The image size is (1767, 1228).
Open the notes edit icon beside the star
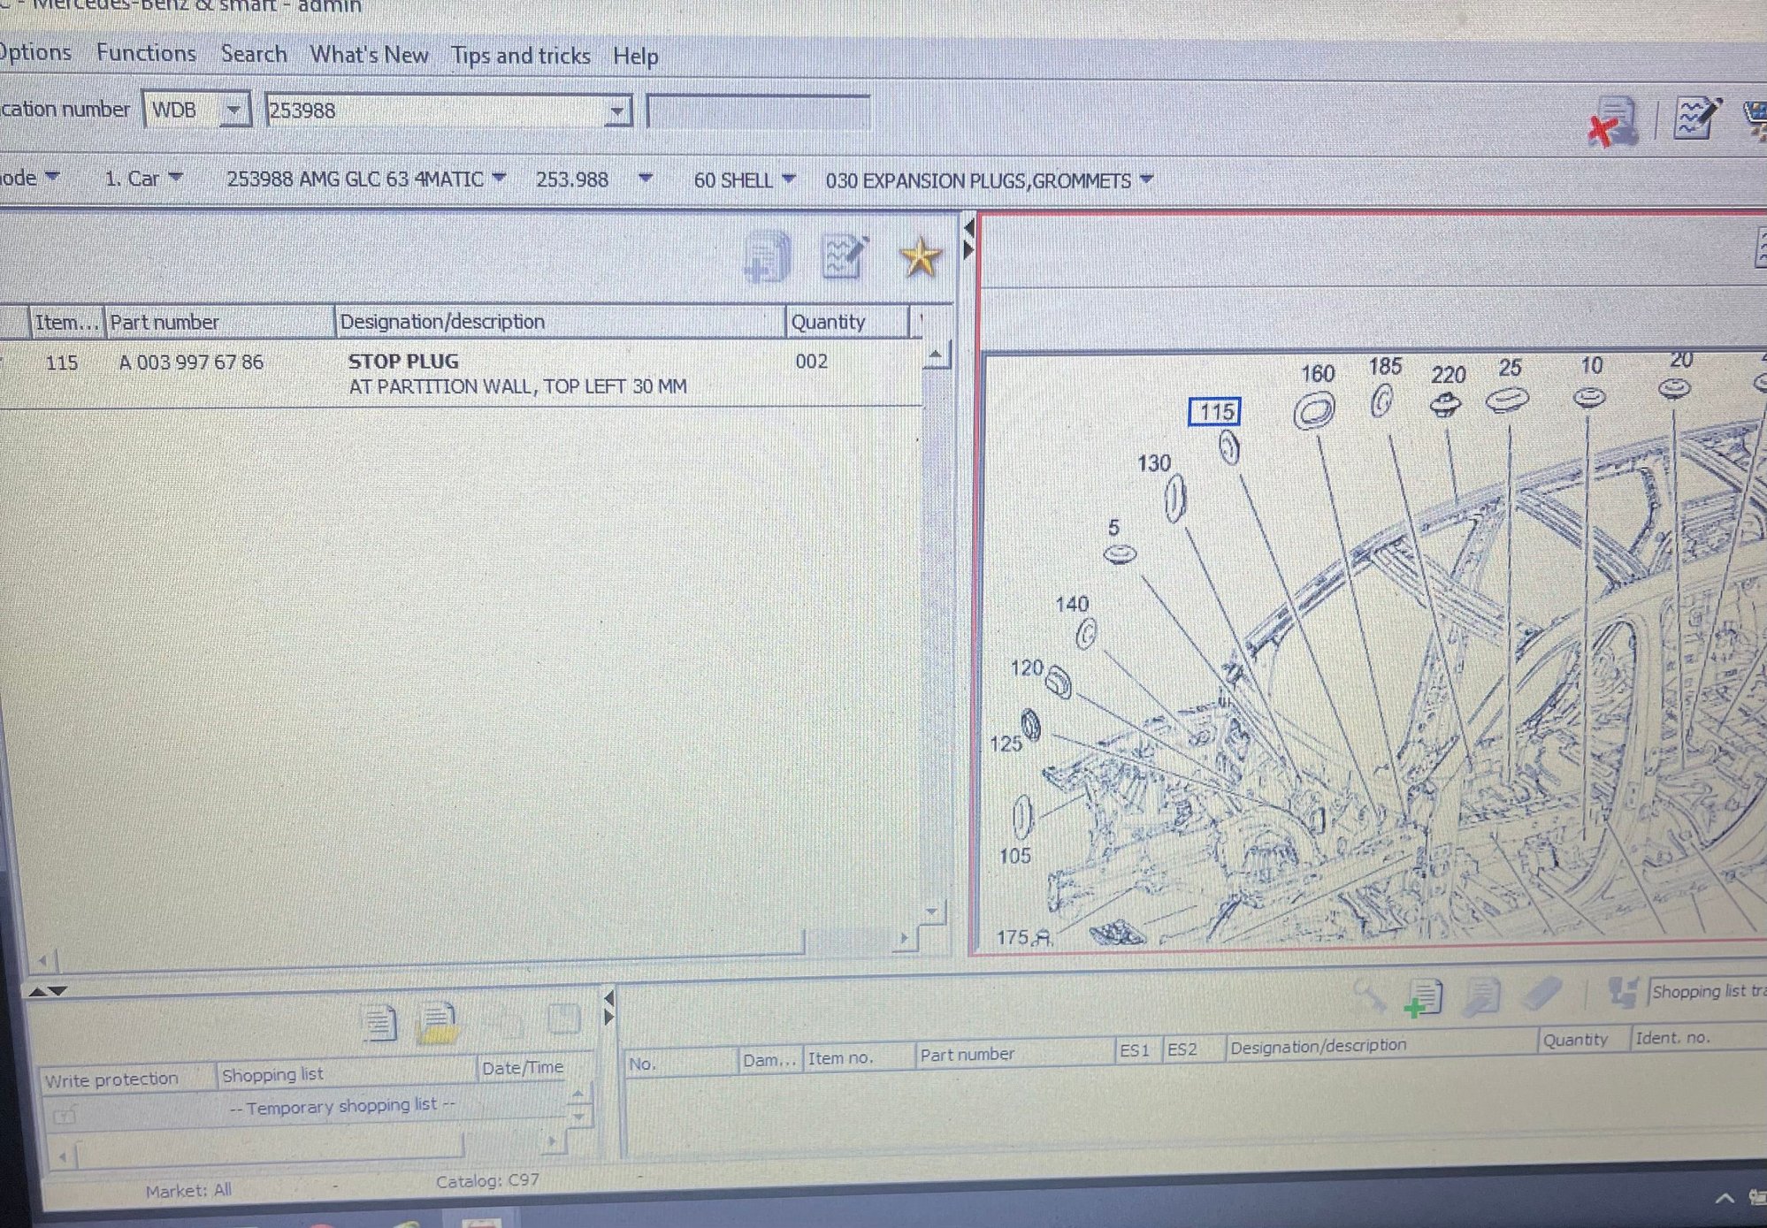pos(843,256)
